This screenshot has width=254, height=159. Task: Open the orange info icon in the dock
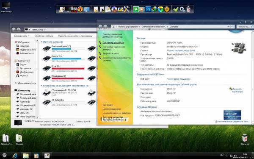click(80, 9)
